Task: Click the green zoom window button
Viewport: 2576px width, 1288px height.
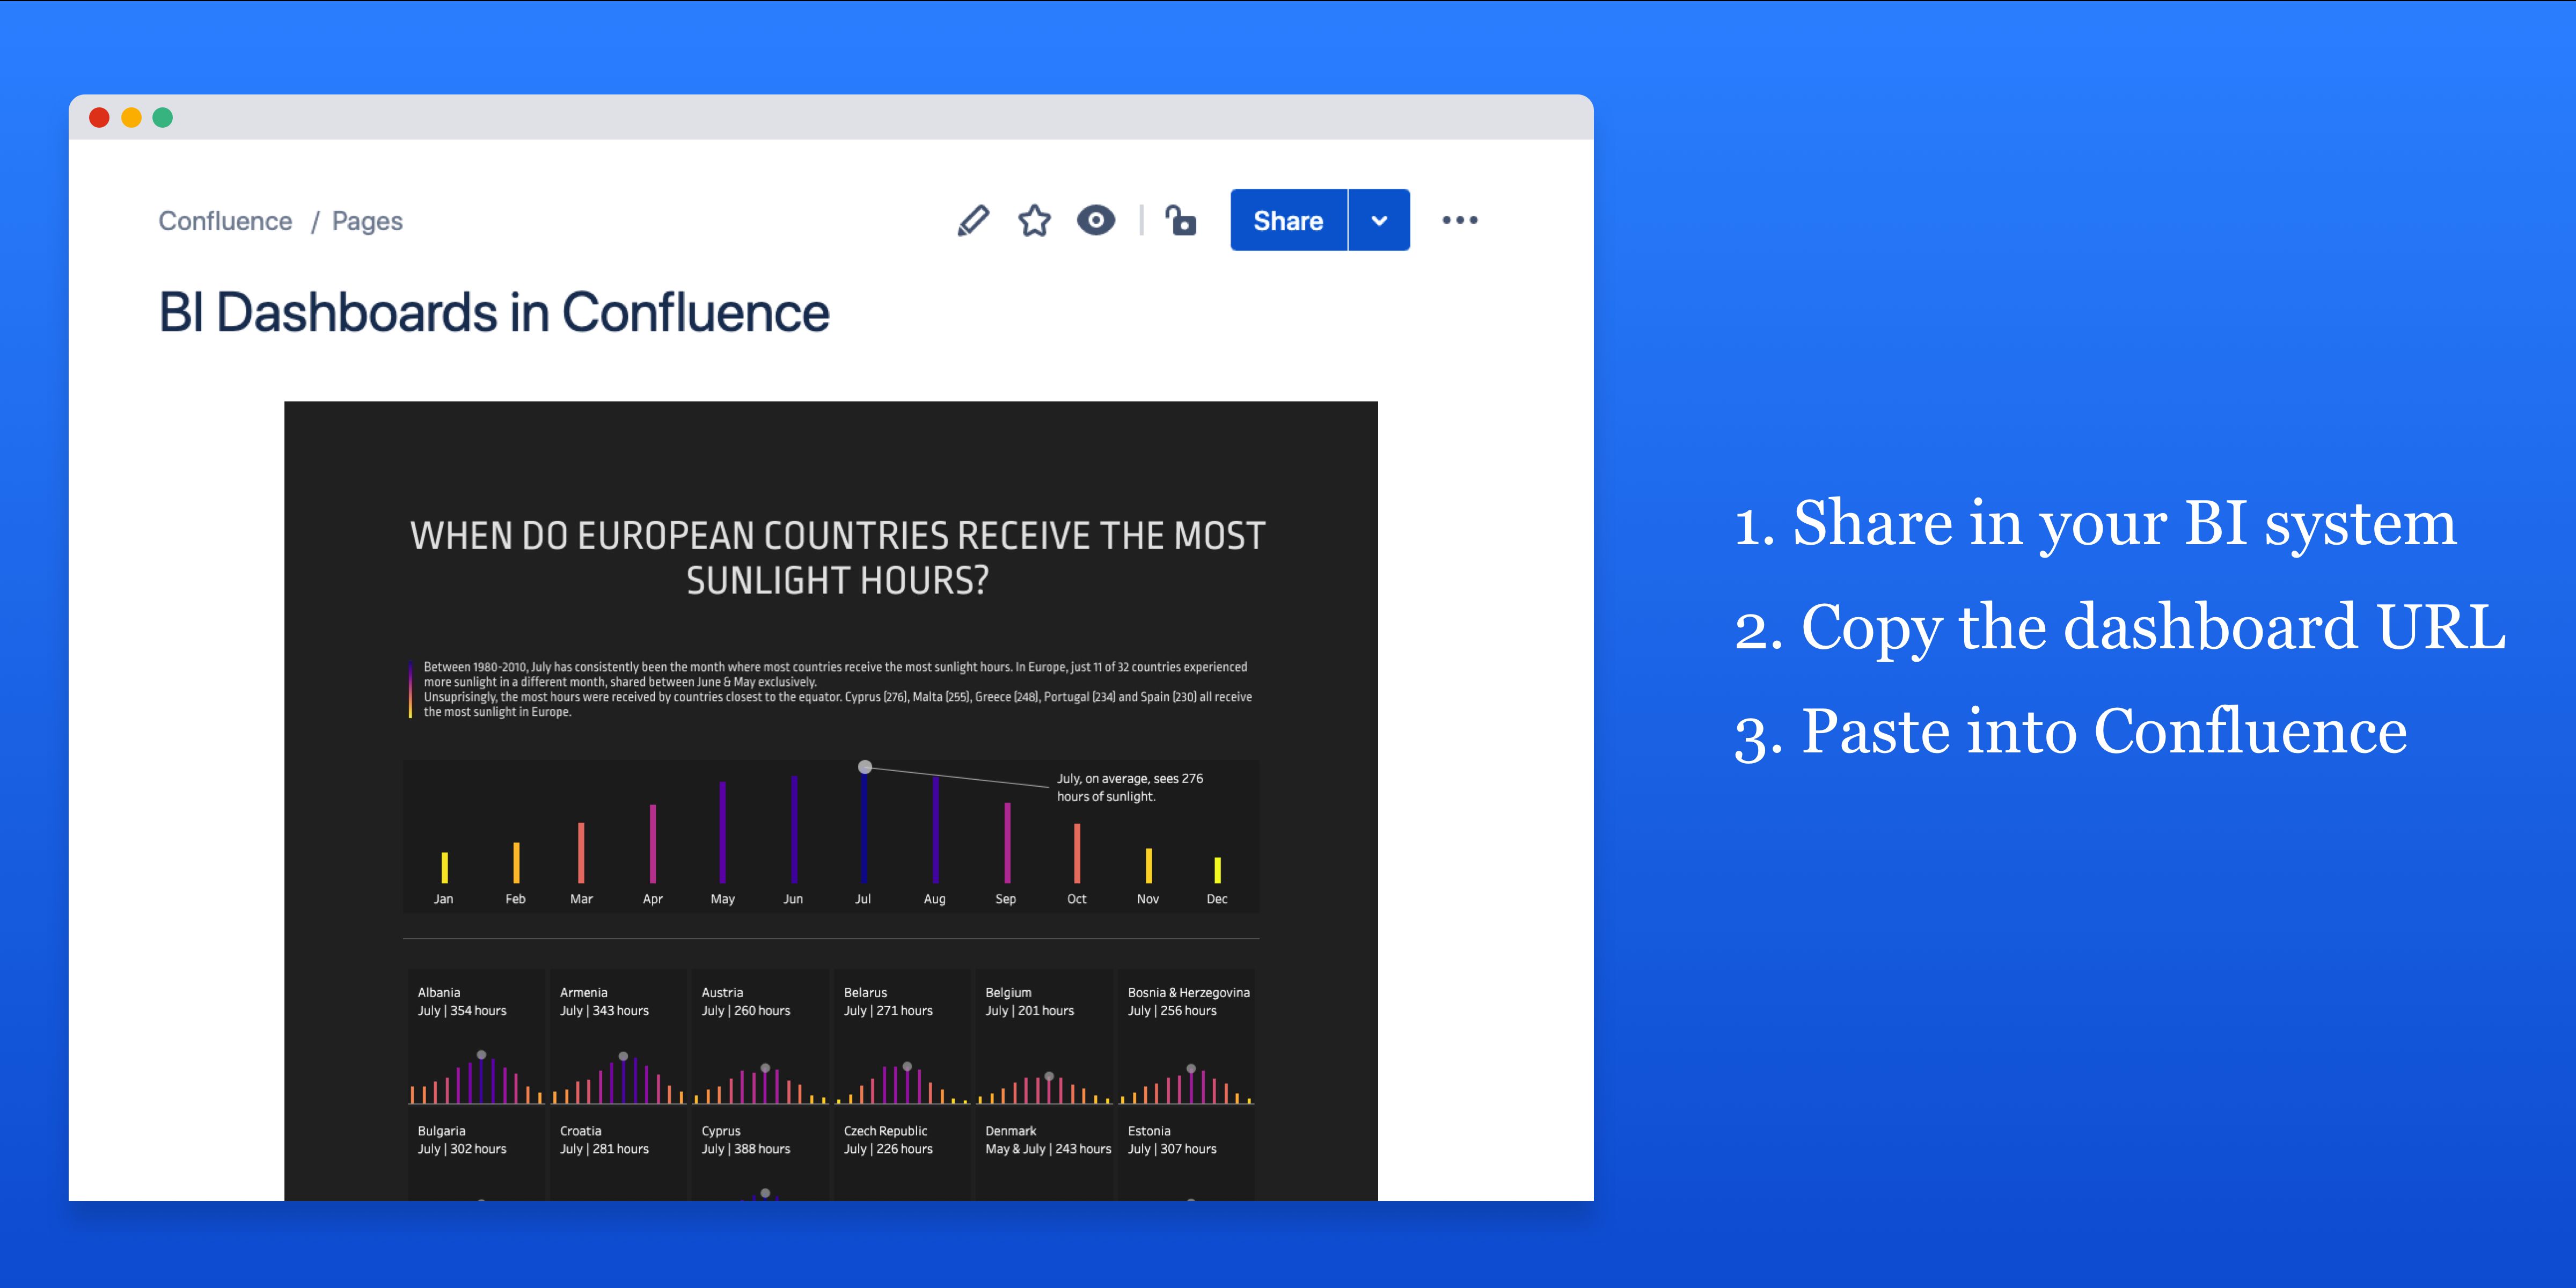Action: 162,117
